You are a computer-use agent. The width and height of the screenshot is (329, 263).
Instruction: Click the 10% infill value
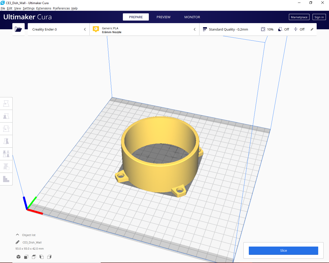click(270, 29)
